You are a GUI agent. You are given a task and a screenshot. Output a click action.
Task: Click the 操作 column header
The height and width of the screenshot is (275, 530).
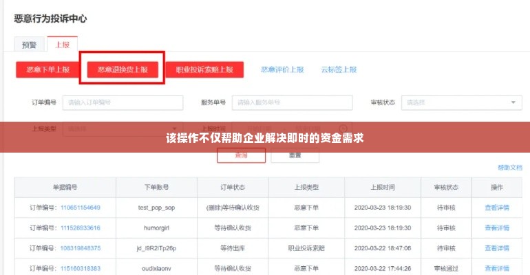point(497,187)
